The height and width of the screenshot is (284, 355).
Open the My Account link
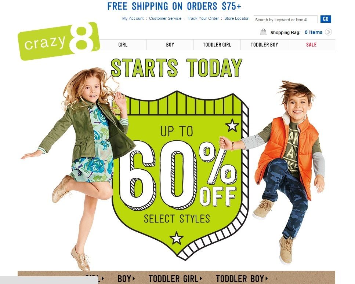click(133, 18)
